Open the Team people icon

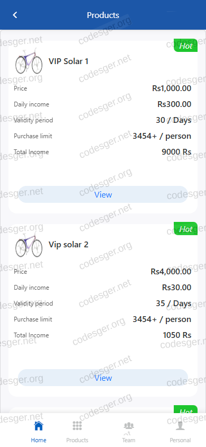[129, 426]
